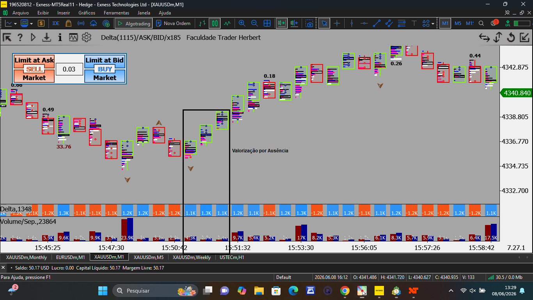Zoom in on the chart

tap(242, 23)
